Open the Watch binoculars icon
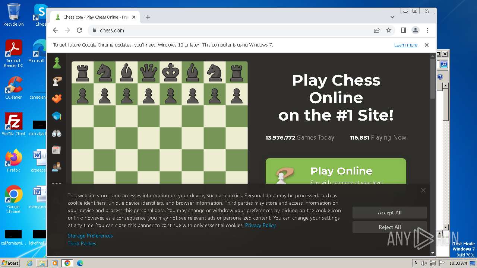The image size is (477, 268). click(x=57, y=133)
